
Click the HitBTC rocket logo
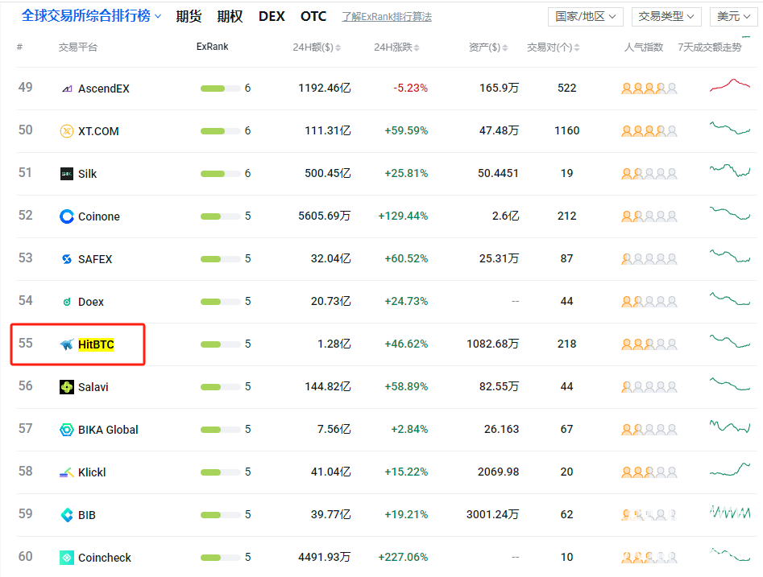click(x=68, y=344)
